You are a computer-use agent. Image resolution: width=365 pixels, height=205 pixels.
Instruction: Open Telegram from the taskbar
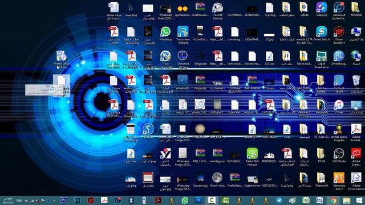pos(279,200)
